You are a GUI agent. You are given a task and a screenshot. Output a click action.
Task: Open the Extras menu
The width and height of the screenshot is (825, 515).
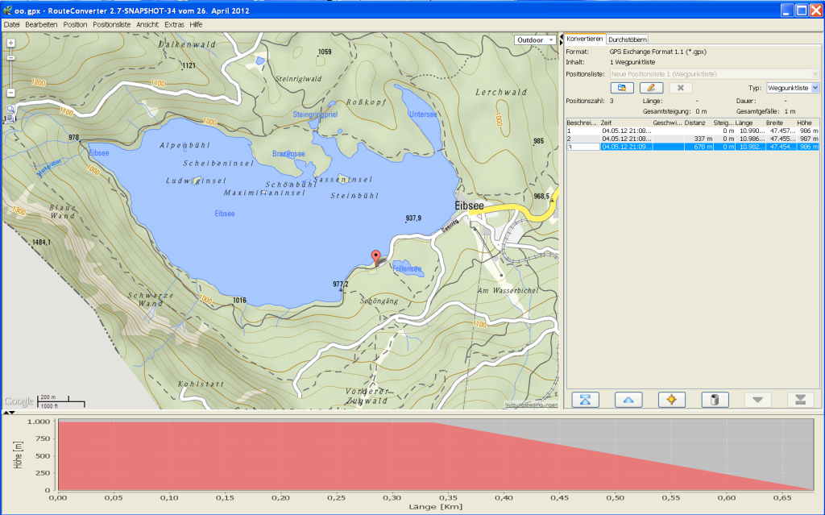click(x=174, y=25)
